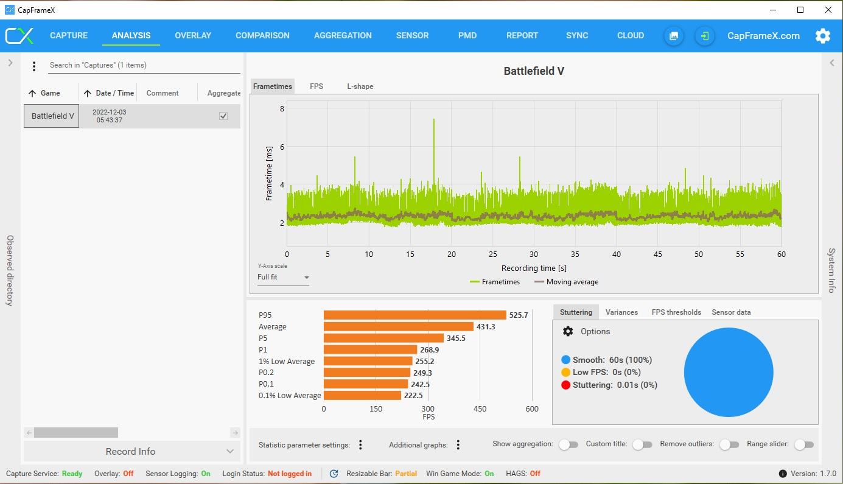Click the Search in Captures field
This screenshot has height=484, width=843.
point(144,65)
